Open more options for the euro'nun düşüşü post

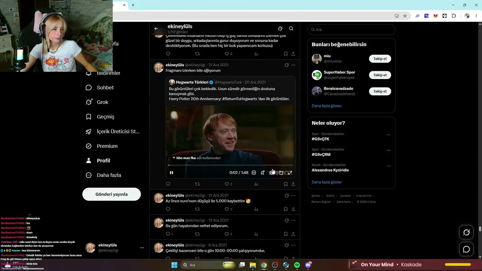[293, 196]
